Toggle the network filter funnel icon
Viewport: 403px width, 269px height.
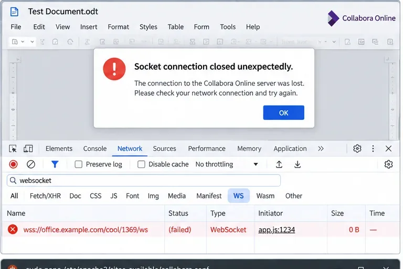point(55,164)
